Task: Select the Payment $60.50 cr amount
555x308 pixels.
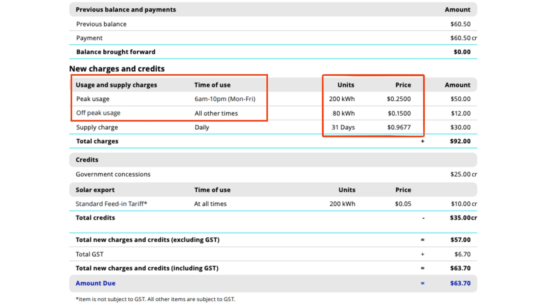Action: pos(463,38)
